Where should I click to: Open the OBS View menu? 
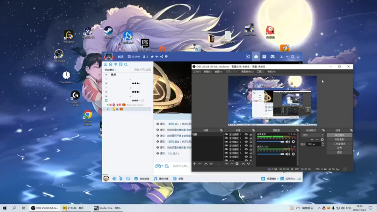click(218, 72)
